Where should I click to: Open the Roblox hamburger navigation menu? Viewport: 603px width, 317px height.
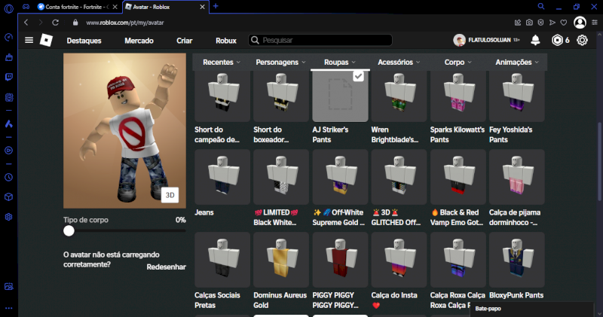[29, 40]
